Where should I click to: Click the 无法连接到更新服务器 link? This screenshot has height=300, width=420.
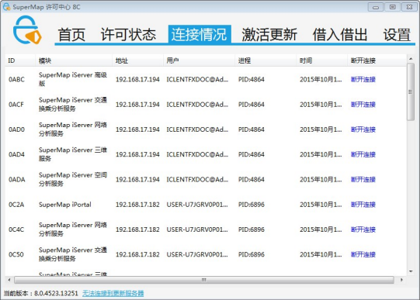click(x=113, y=293)
